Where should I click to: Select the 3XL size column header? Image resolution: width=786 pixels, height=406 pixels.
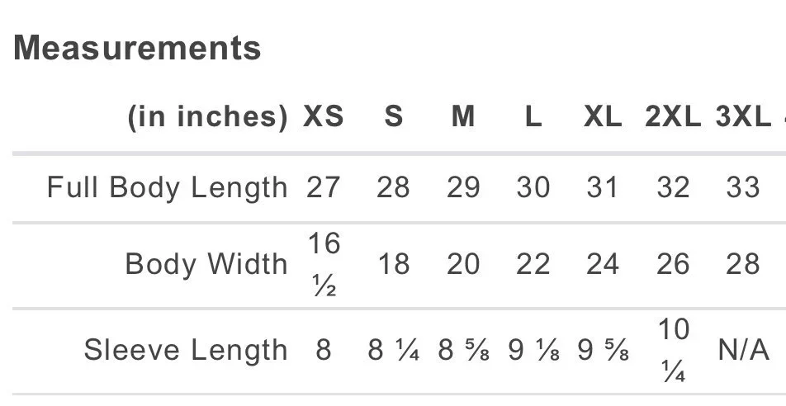tap(743, 117)
